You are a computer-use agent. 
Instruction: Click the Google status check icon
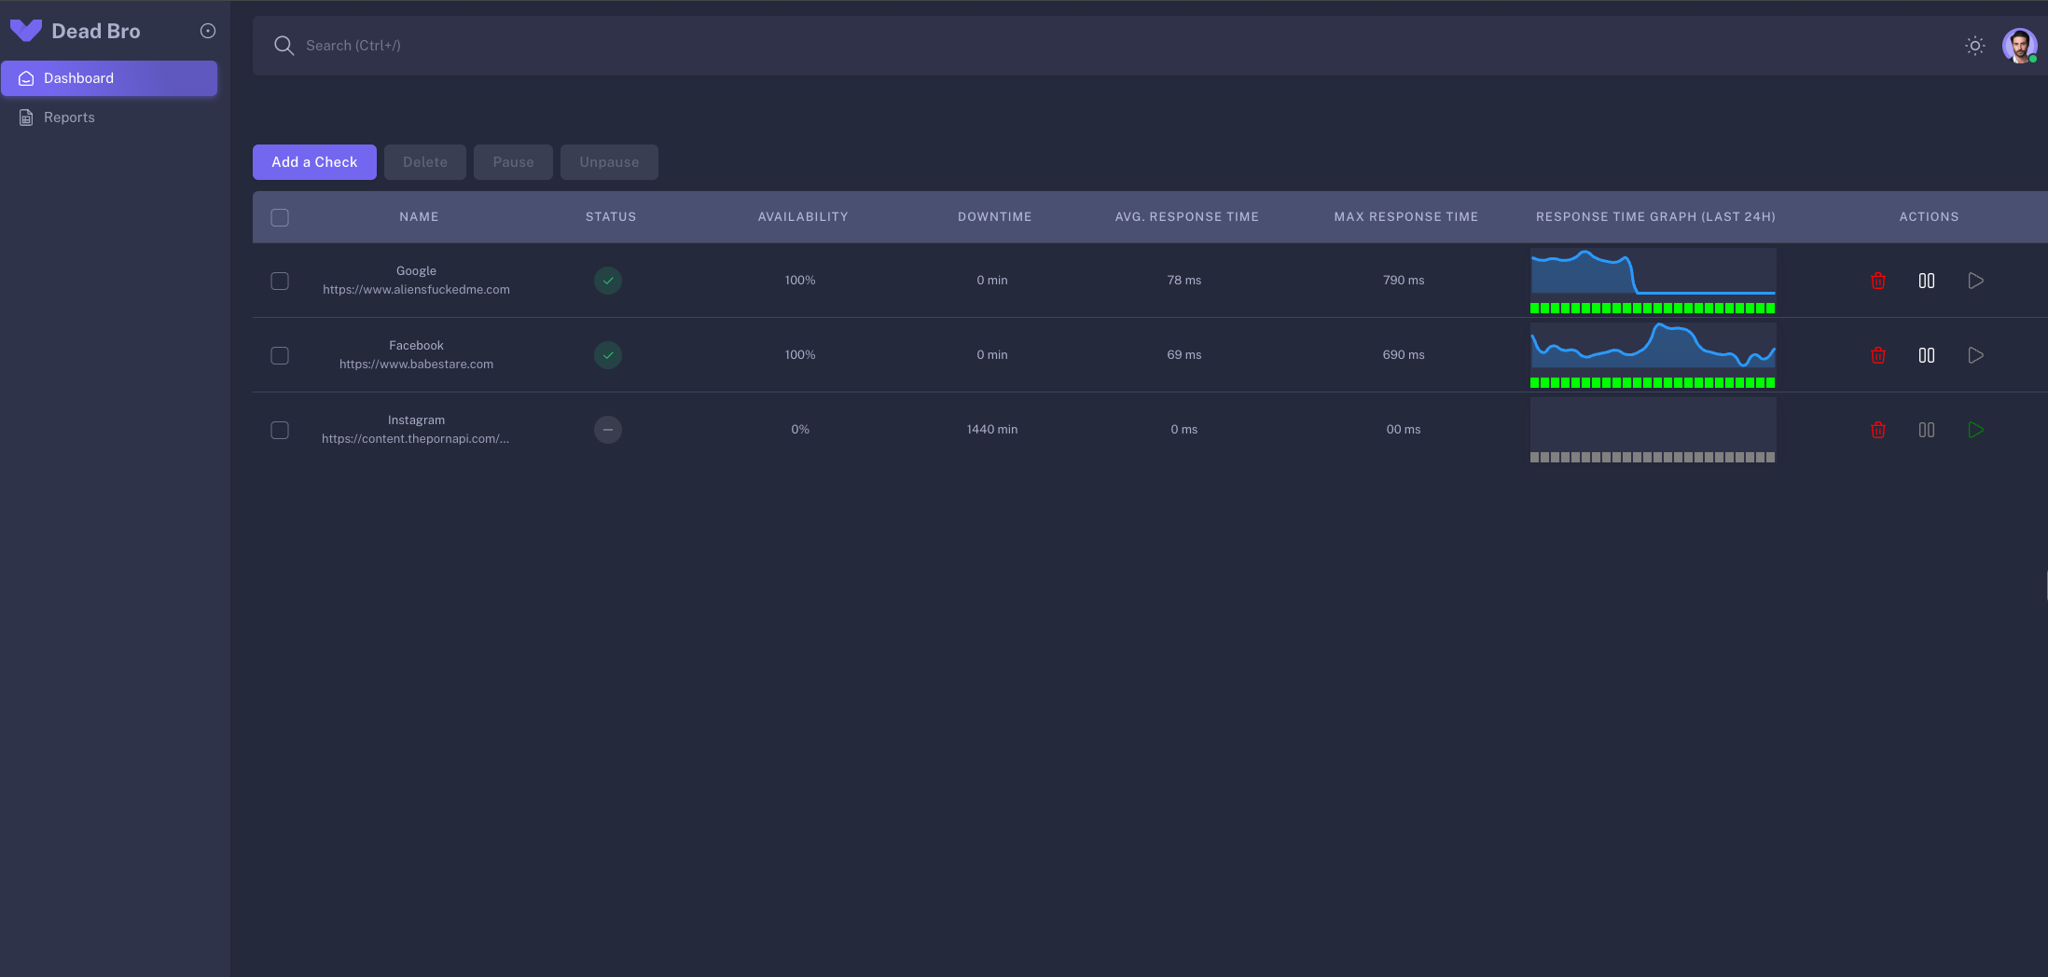click(x=607, y=280)
